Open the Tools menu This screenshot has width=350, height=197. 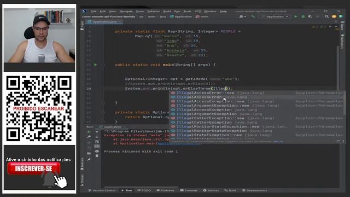[187, 11]
